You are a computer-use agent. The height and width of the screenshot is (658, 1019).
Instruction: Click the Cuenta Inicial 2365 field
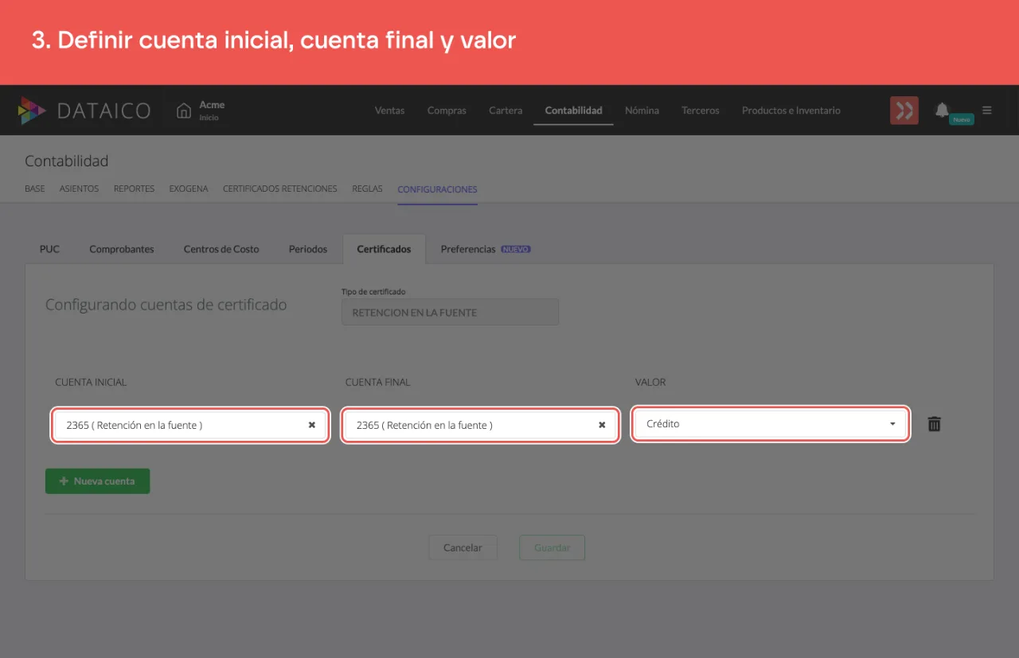(x=190, y=425)
